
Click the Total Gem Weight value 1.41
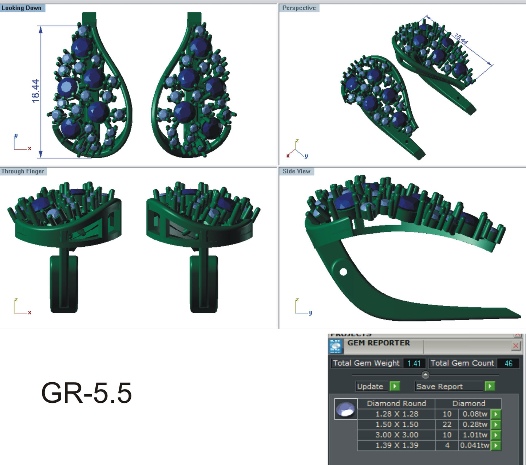click(414, 363)
